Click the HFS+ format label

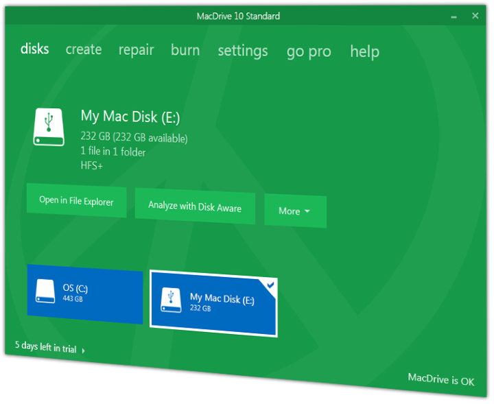[92, 165]
